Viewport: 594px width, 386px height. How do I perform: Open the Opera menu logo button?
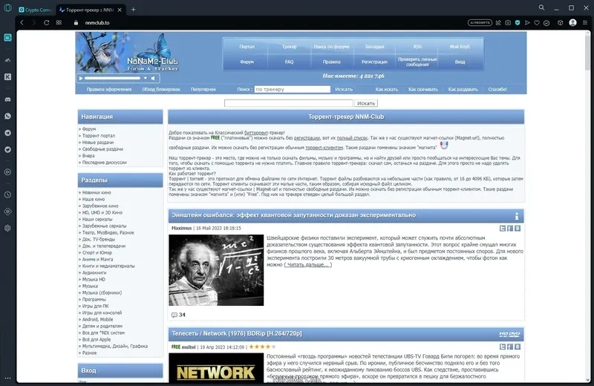[x=7, y=8]
